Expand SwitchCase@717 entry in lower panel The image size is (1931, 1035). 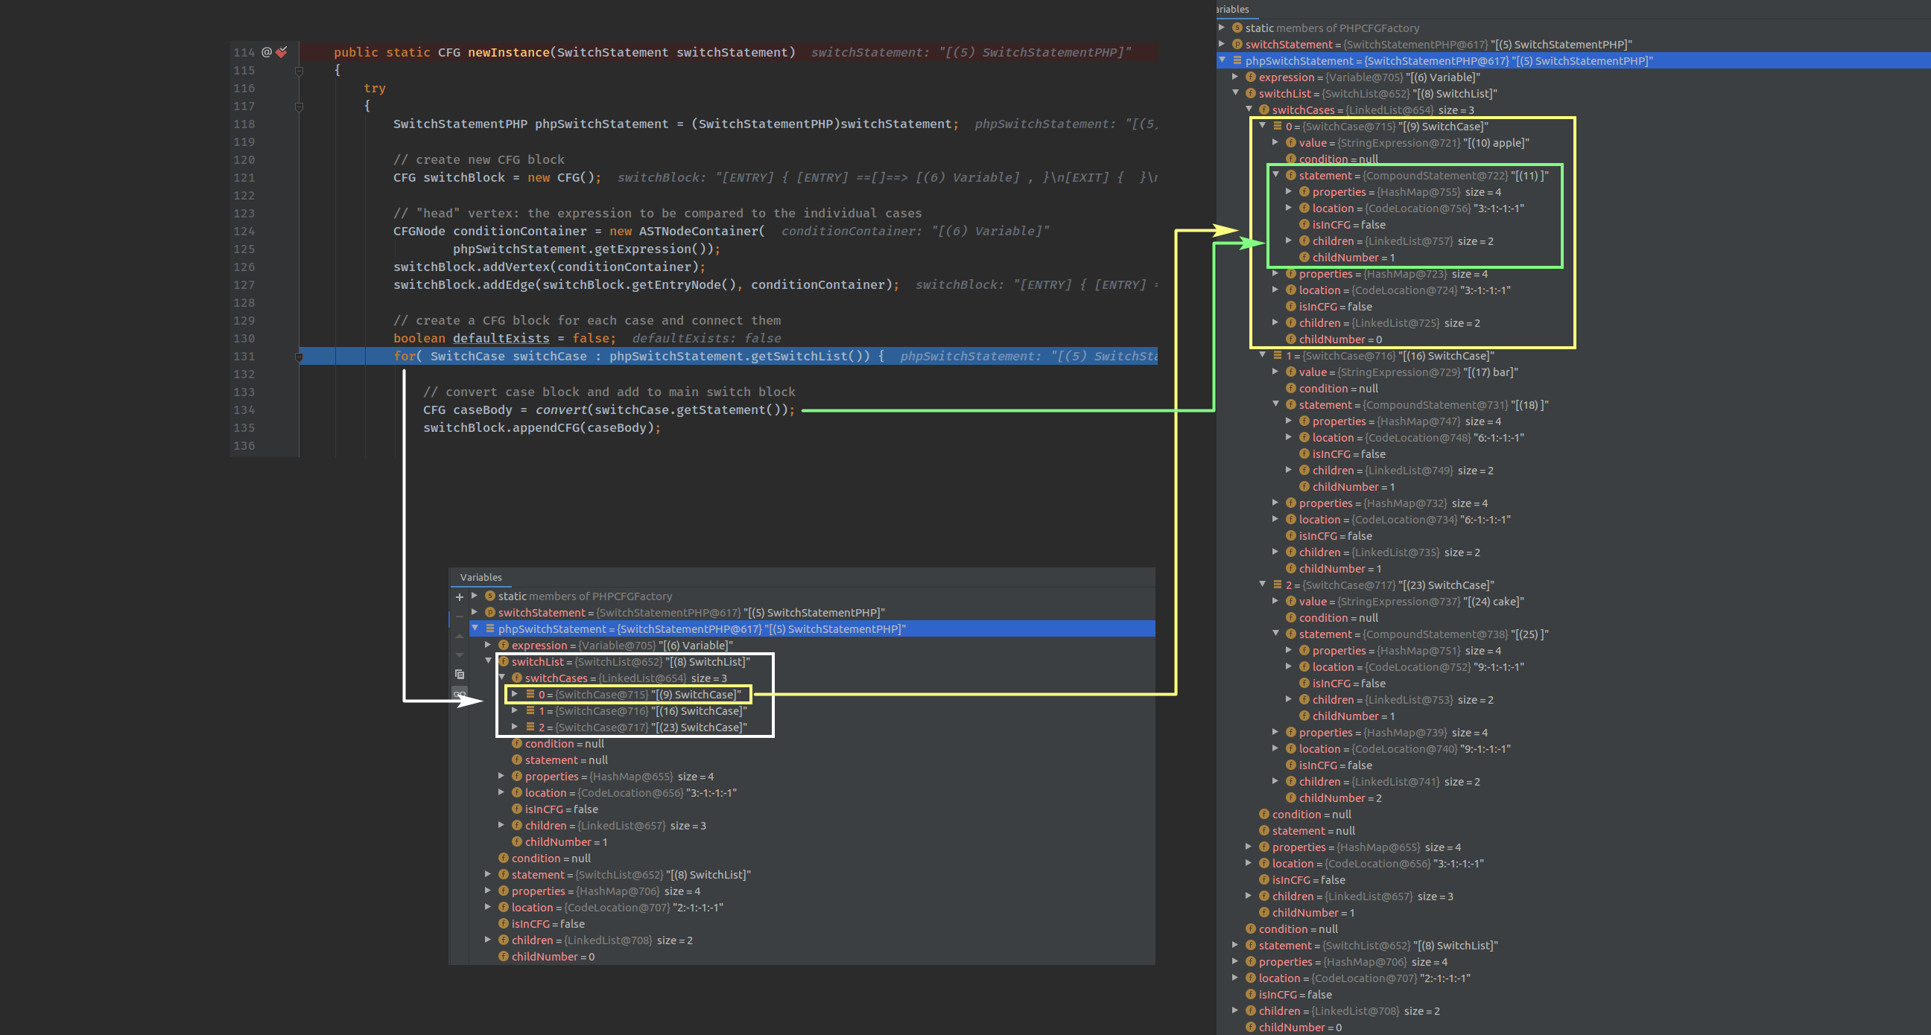coord(515,727)
